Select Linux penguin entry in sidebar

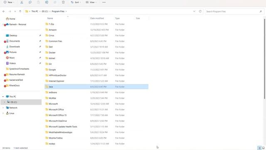tap(10, 113)
